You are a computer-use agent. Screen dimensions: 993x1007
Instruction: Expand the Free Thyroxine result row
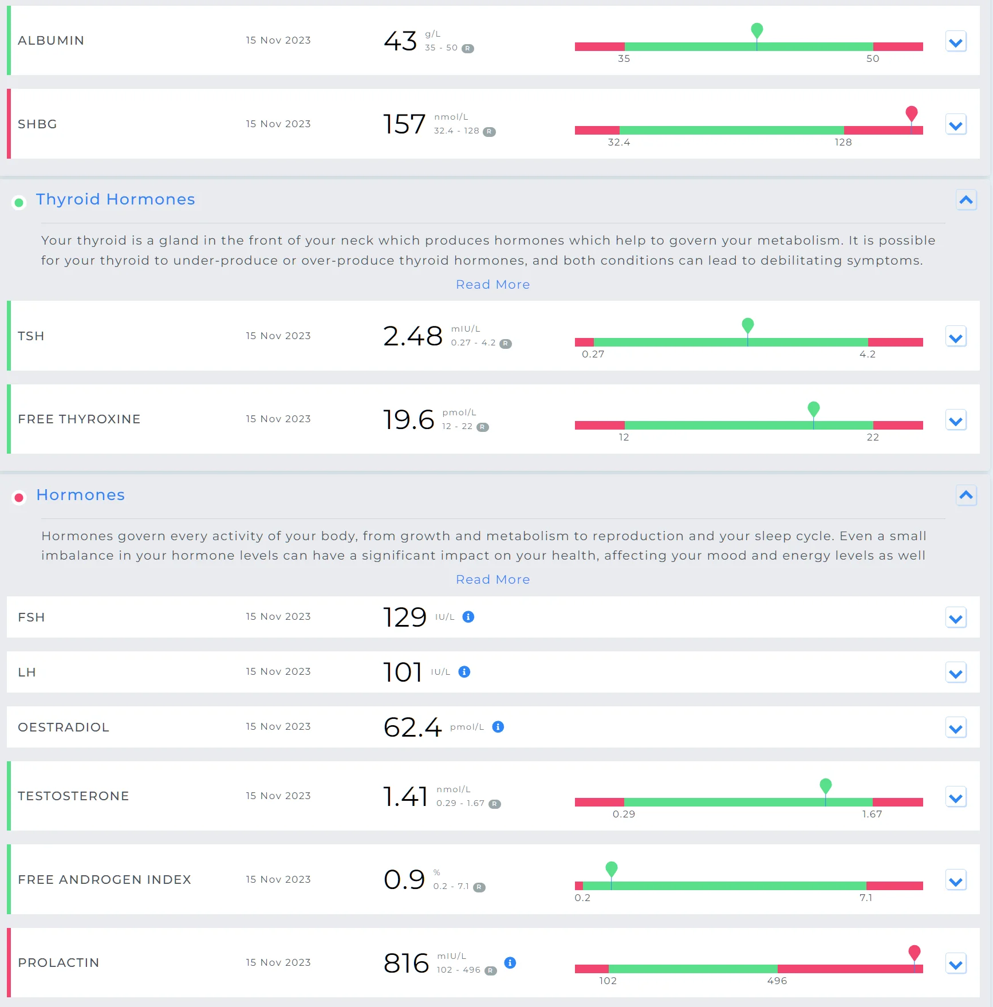tap(956, 421)
